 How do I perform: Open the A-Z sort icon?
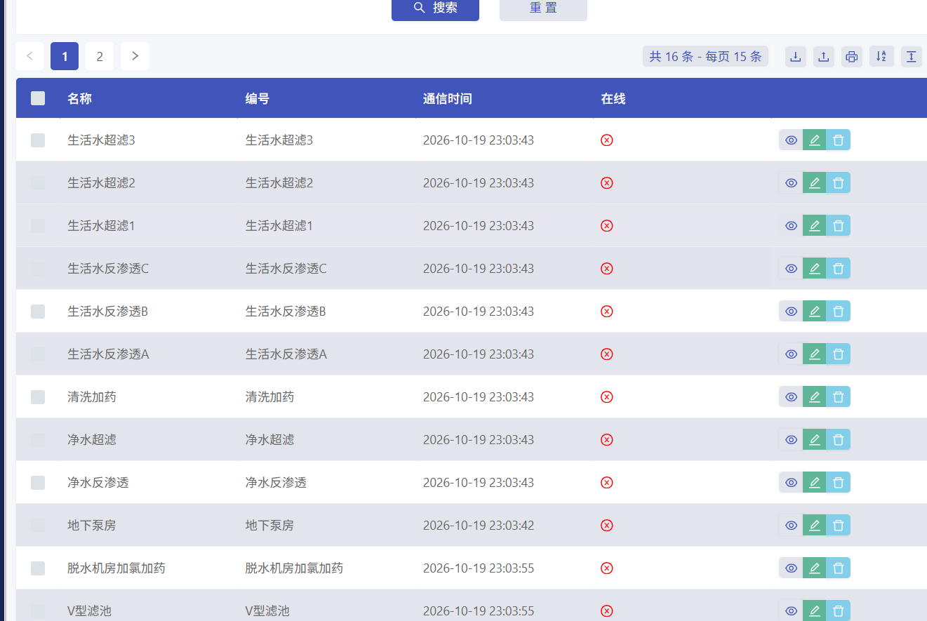[x=881, y=57]
